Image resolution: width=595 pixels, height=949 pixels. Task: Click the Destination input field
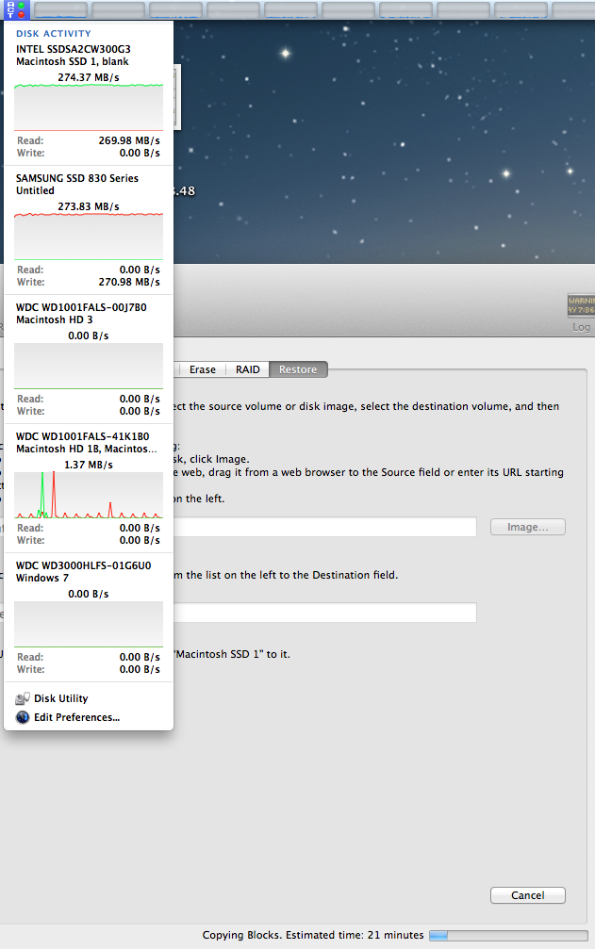pos(324,613)
